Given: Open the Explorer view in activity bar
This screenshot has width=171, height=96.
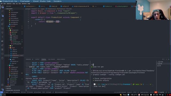Looking at the screenshot, I should tap(2, 7).
